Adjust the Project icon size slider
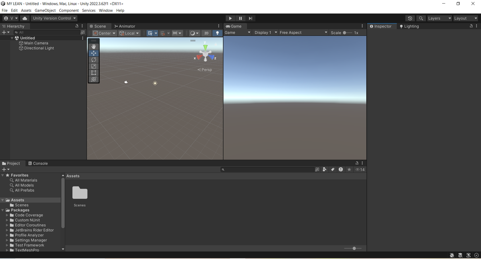The width and height of the screenshot is (481, 259). tap(353, 248)
